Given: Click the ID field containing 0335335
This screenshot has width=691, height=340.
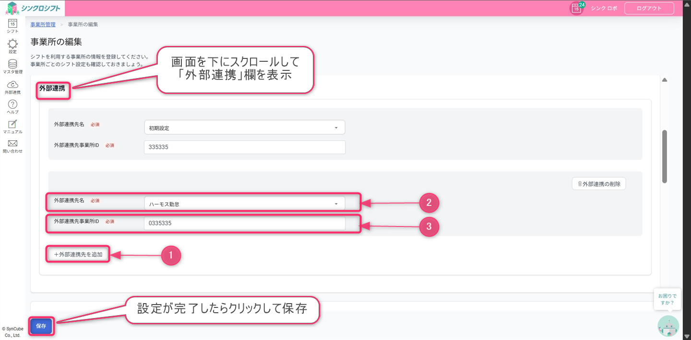Looking at the screenshot, I should (x=244, y=223).
